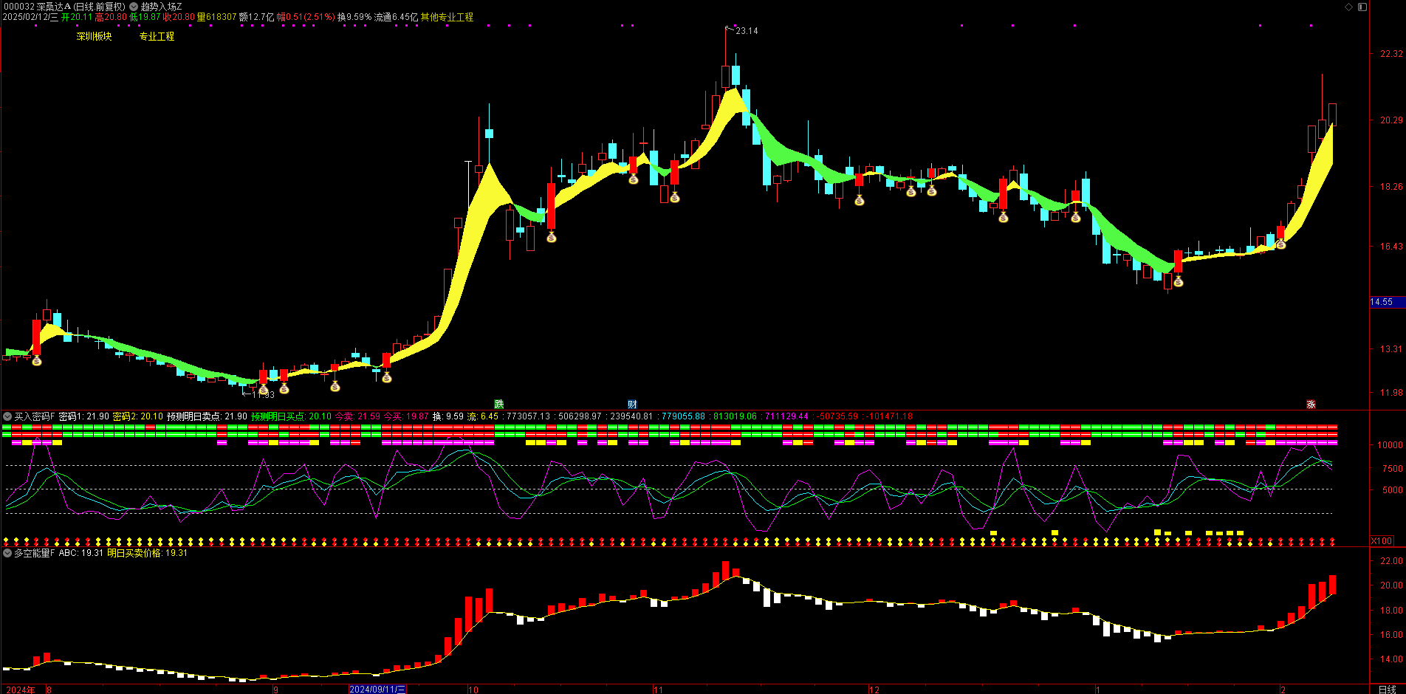The width and height of the screenshot is (1406, 694).
Task: Toggle the side panel layout icon
Action: point(1363,7)
